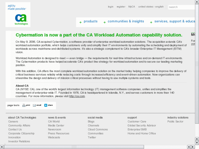Click about CA Technologies heading
Screen dimensions: 199x149
click(22, 118)
